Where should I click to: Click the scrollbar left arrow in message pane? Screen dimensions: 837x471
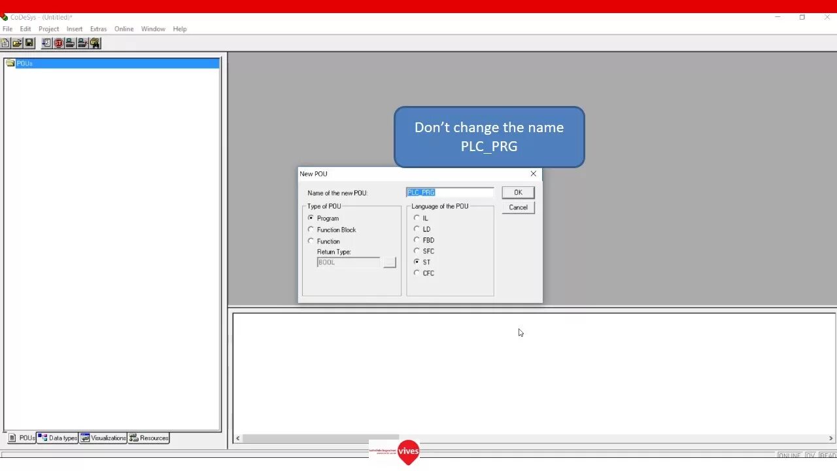tap(237, 438)
